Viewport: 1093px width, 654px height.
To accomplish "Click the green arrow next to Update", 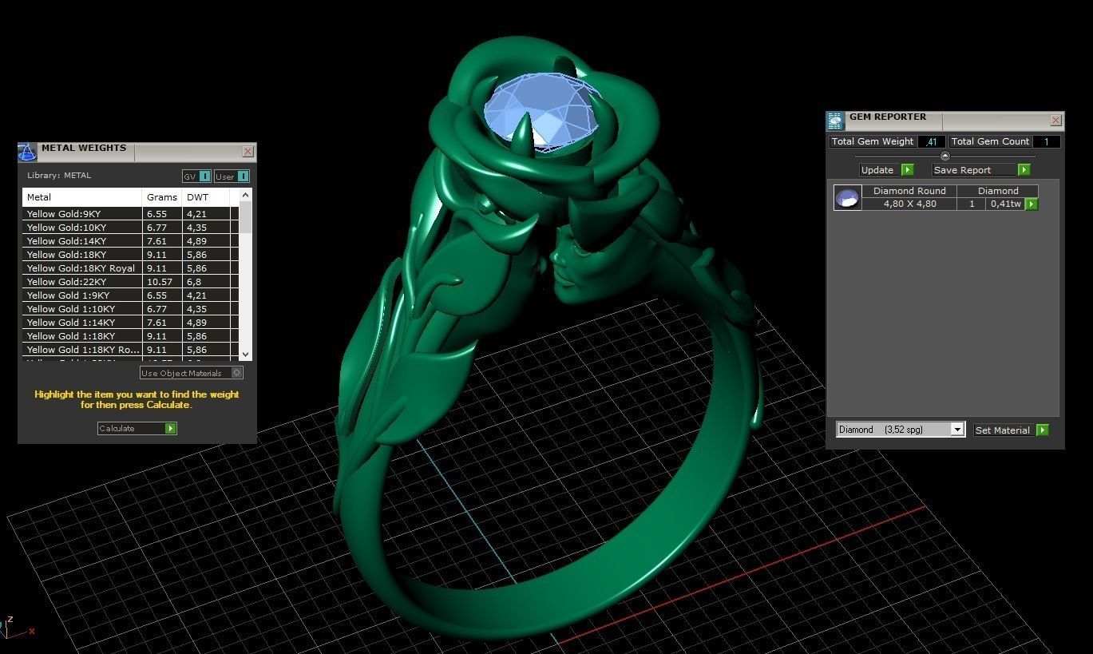I will pyautogui.click(x=907, y=170).
